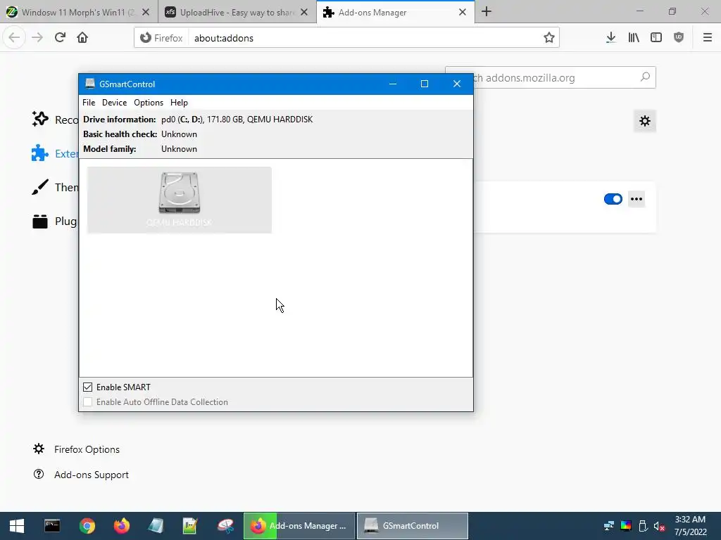Minimize the GSmartControl window

tap(393, 84)
